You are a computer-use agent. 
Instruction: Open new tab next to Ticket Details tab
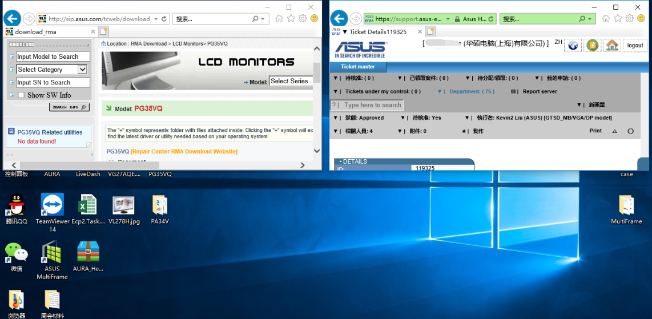[430, 31]
